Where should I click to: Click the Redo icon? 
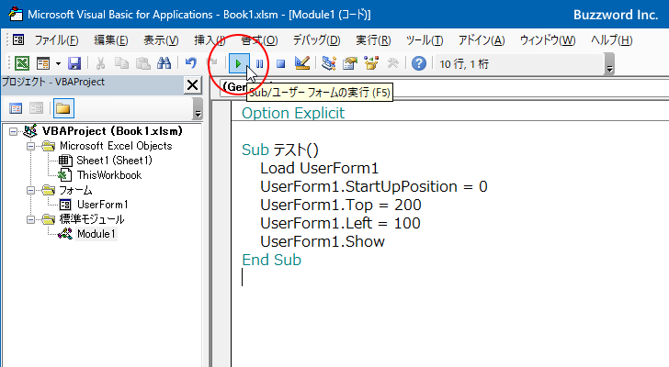point(212,64)
